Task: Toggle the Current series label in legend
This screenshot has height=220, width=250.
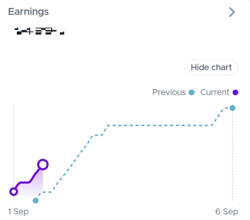Action: tap(215, 92)
